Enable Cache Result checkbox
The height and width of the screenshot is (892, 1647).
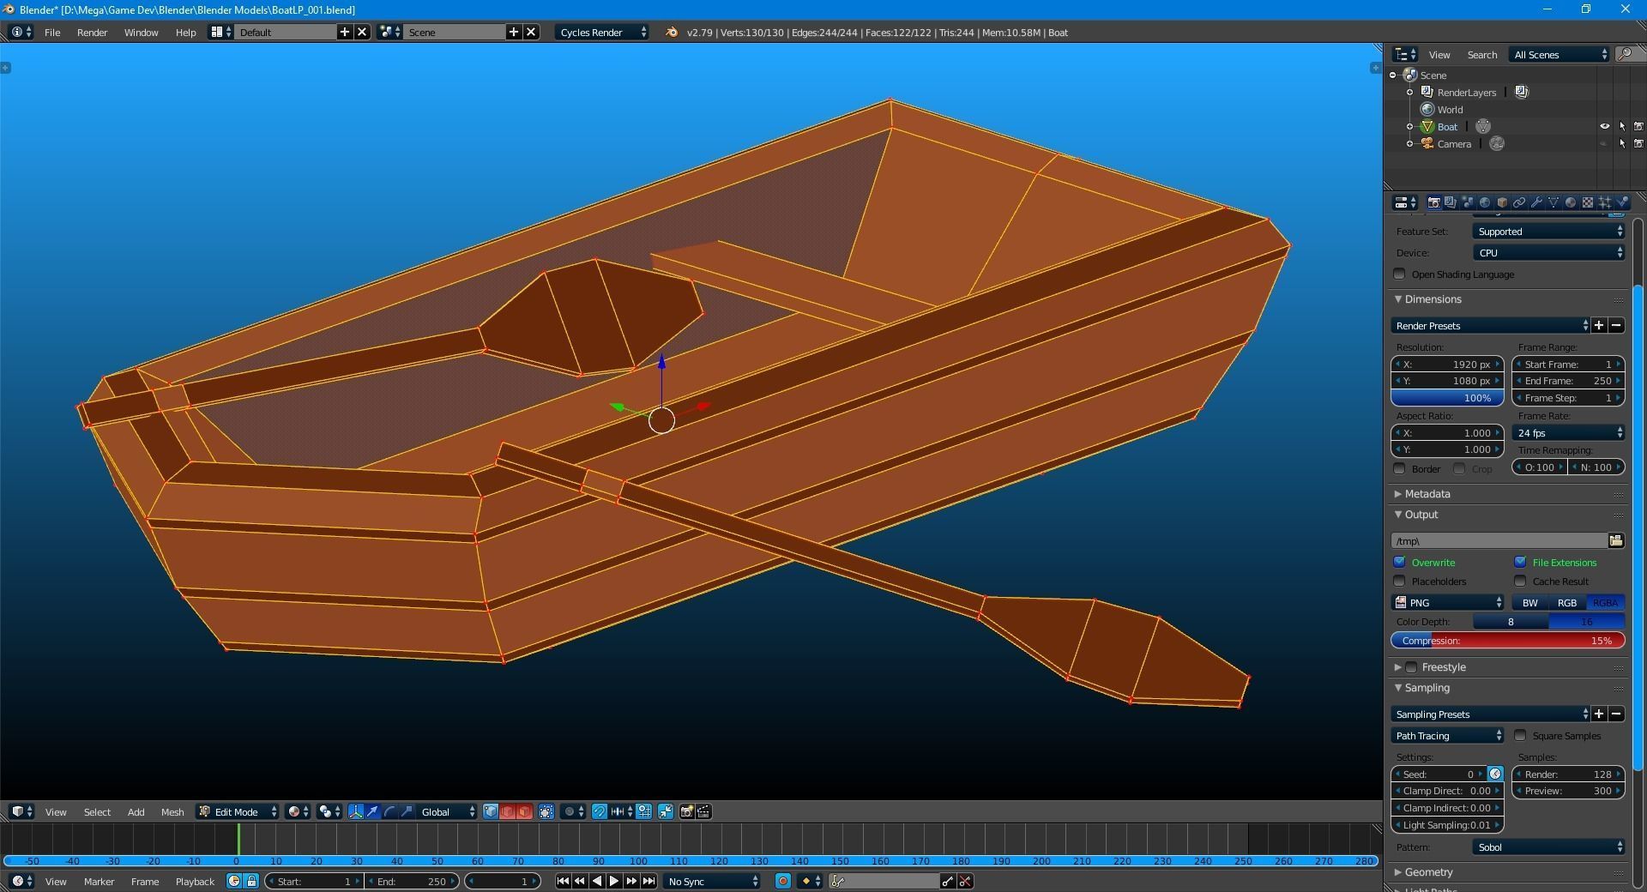click(1520, 582)
